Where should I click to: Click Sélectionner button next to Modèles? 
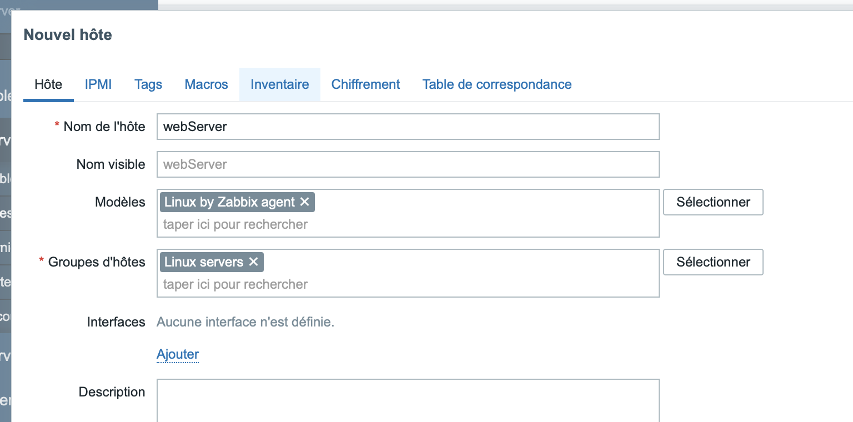[713, 202]
